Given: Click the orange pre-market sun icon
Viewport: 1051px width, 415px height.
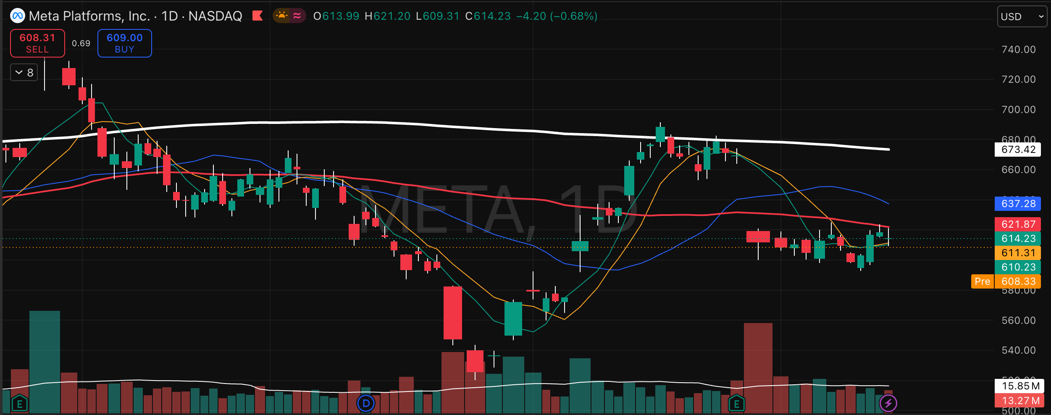Looking at the screenshot, I should [x=281, y=16].
